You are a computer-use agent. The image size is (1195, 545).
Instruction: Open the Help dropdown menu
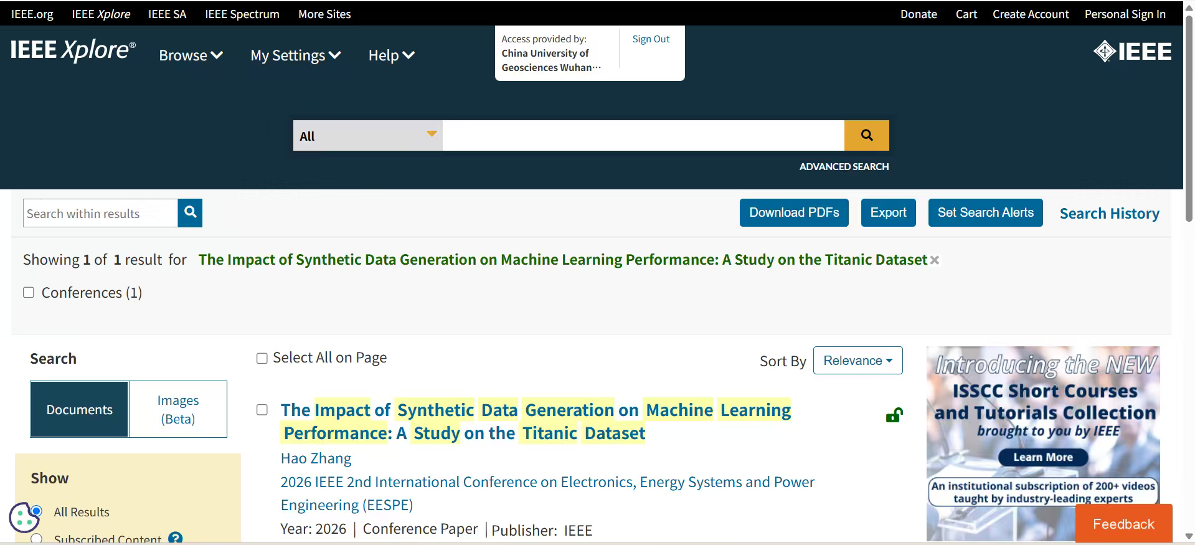[391, 55]
